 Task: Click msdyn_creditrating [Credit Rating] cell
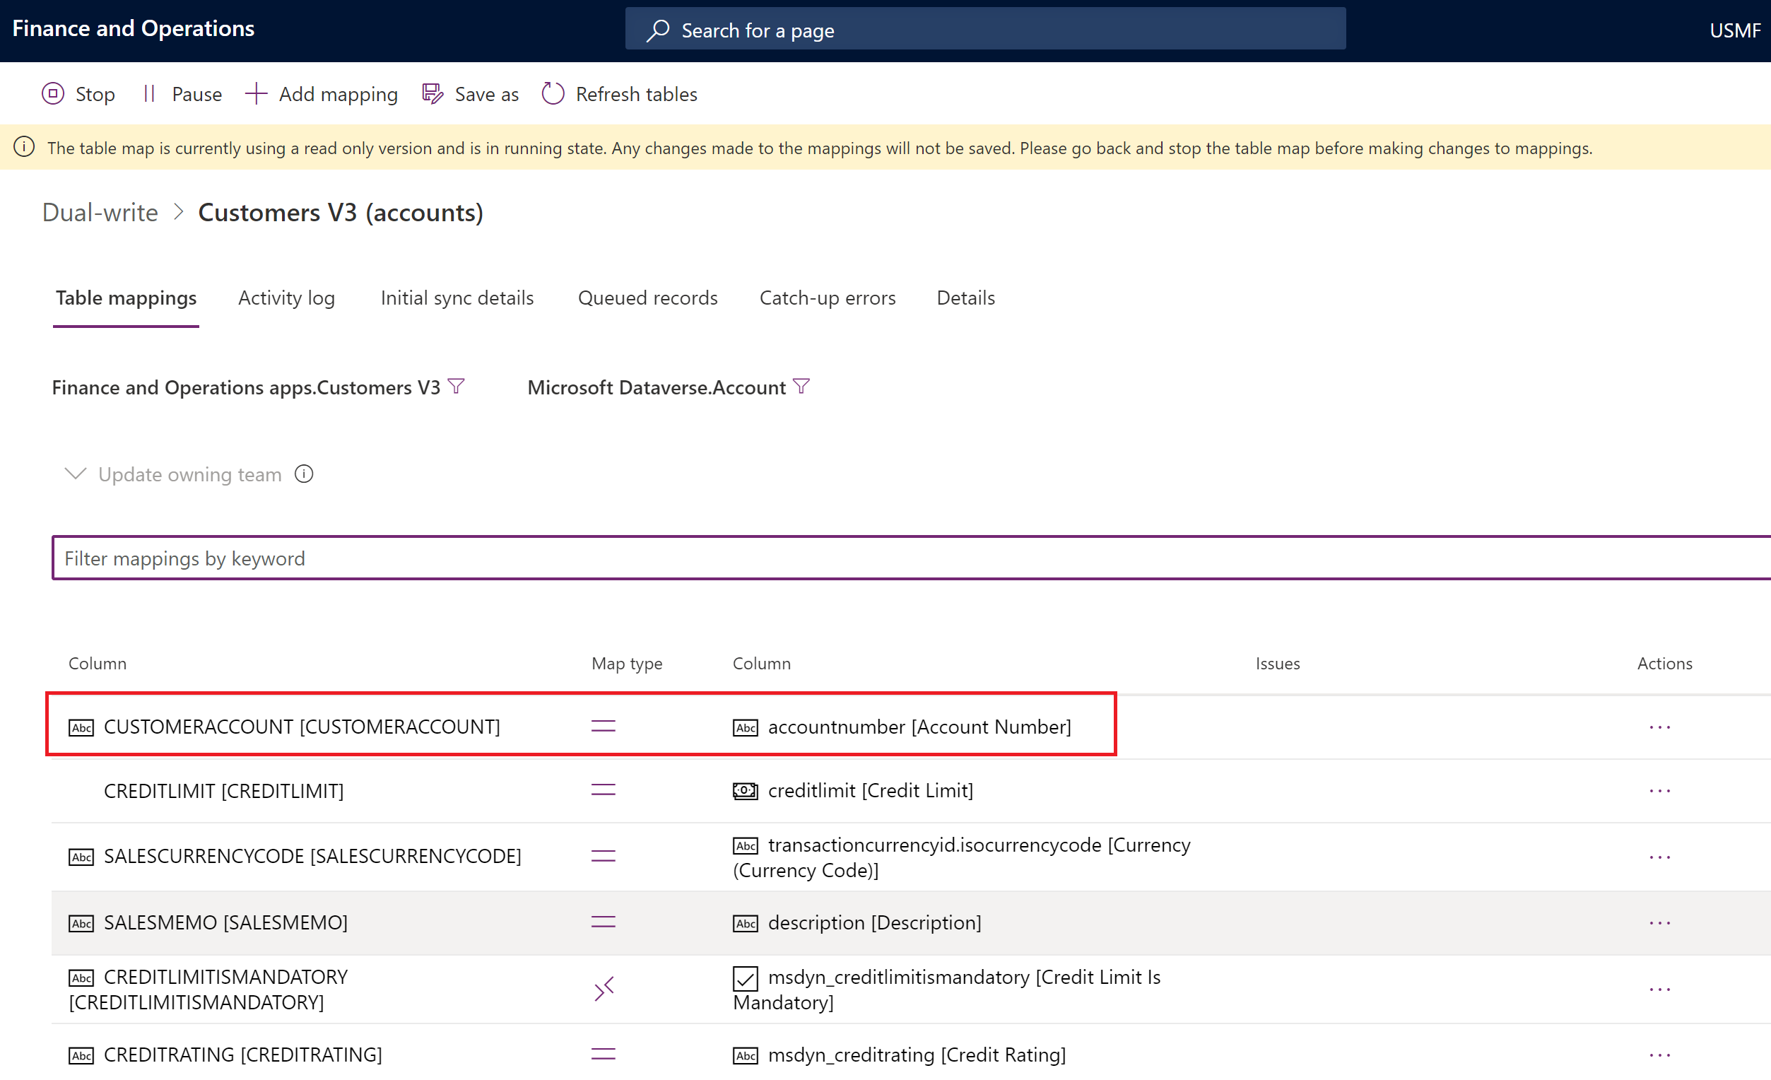pos(917,1055)
